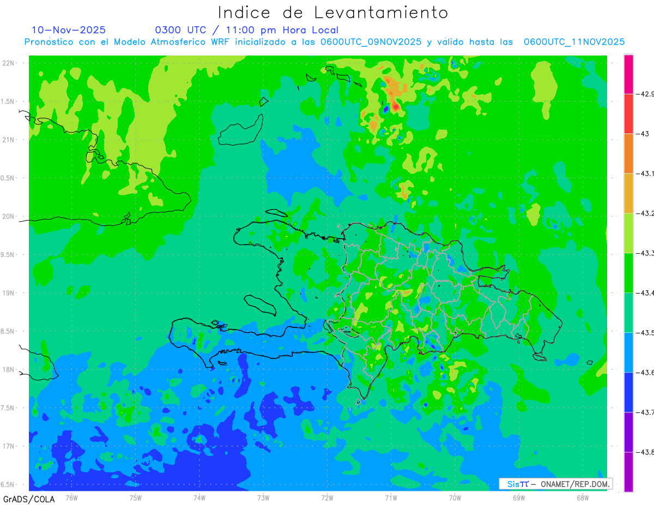Click the '1.5N' latitude label
Screen dimensions: 654x505
pos(8,101)
